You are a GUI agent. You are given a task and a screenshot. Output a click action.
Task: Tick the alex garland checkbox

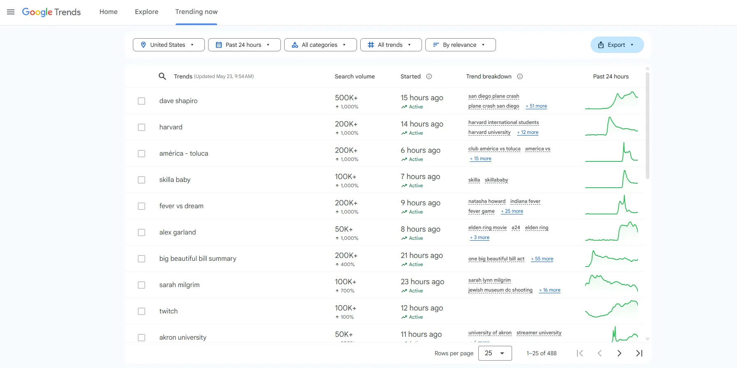coord(141,232)
